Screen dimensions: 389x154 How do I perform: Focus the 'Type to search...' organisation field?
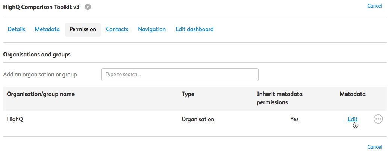point(180,75)
